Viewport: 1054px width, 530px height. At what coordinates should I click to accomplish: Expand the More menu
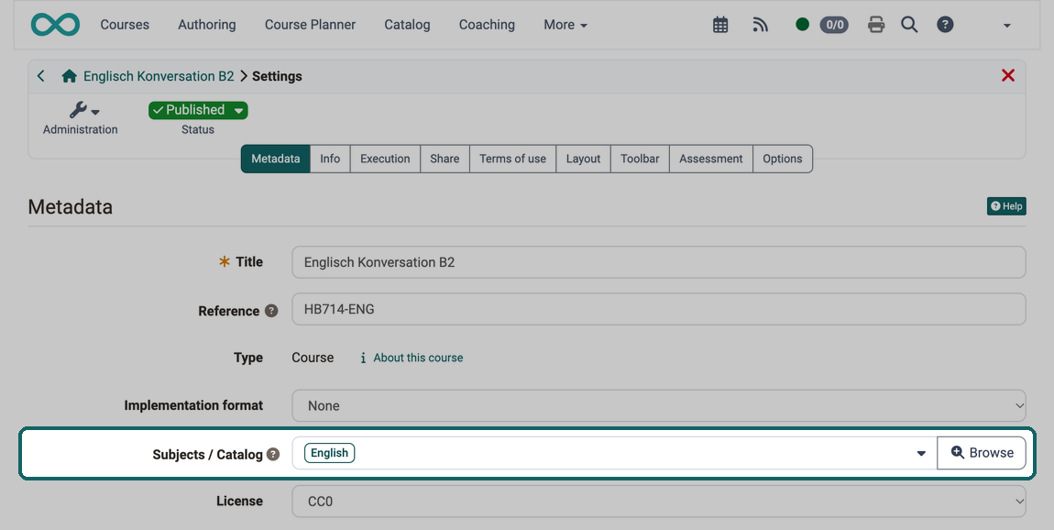[x=565, y=25]
